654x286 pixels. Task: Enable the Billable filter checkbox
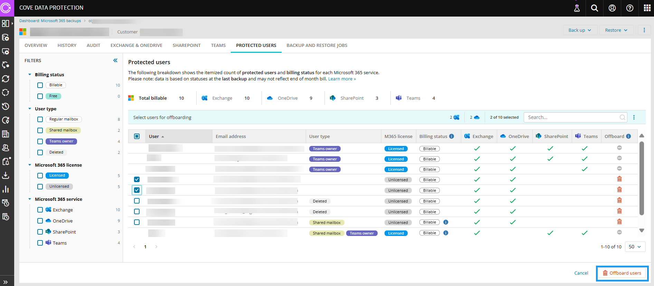[40, 85]
